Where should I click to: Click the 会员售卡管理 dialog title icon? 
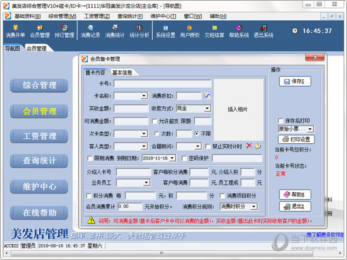(84, 59)
